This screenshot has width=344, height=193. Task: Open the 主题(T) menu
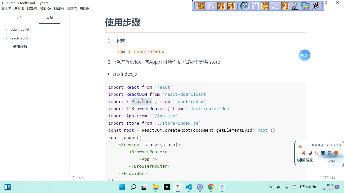pos(72,9)
